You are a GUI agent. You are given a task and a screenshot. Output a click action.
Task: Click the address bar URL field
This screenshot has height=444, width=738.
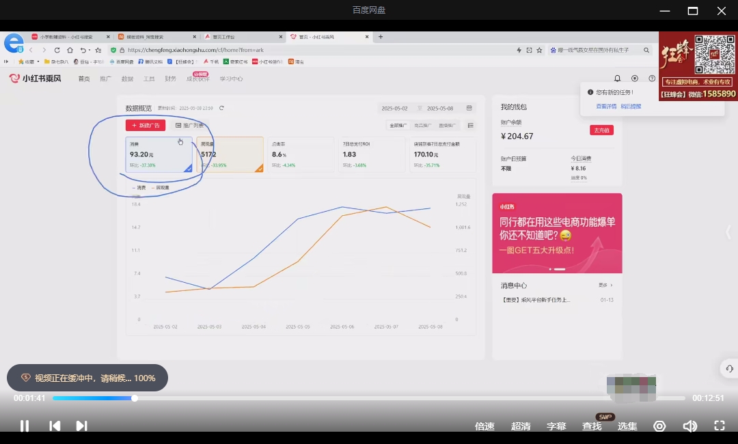[x=311, y=50]
